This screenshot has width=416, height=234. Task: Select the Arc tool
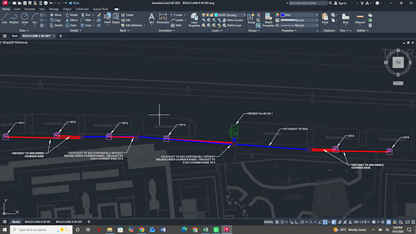34,18
